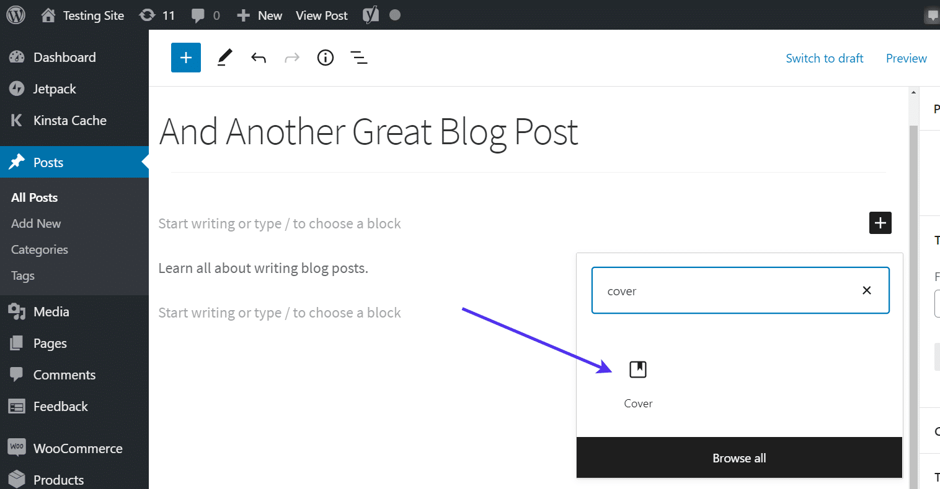Click the WordPress logo in admin bar
940x489 pixels.
[16, 15]
